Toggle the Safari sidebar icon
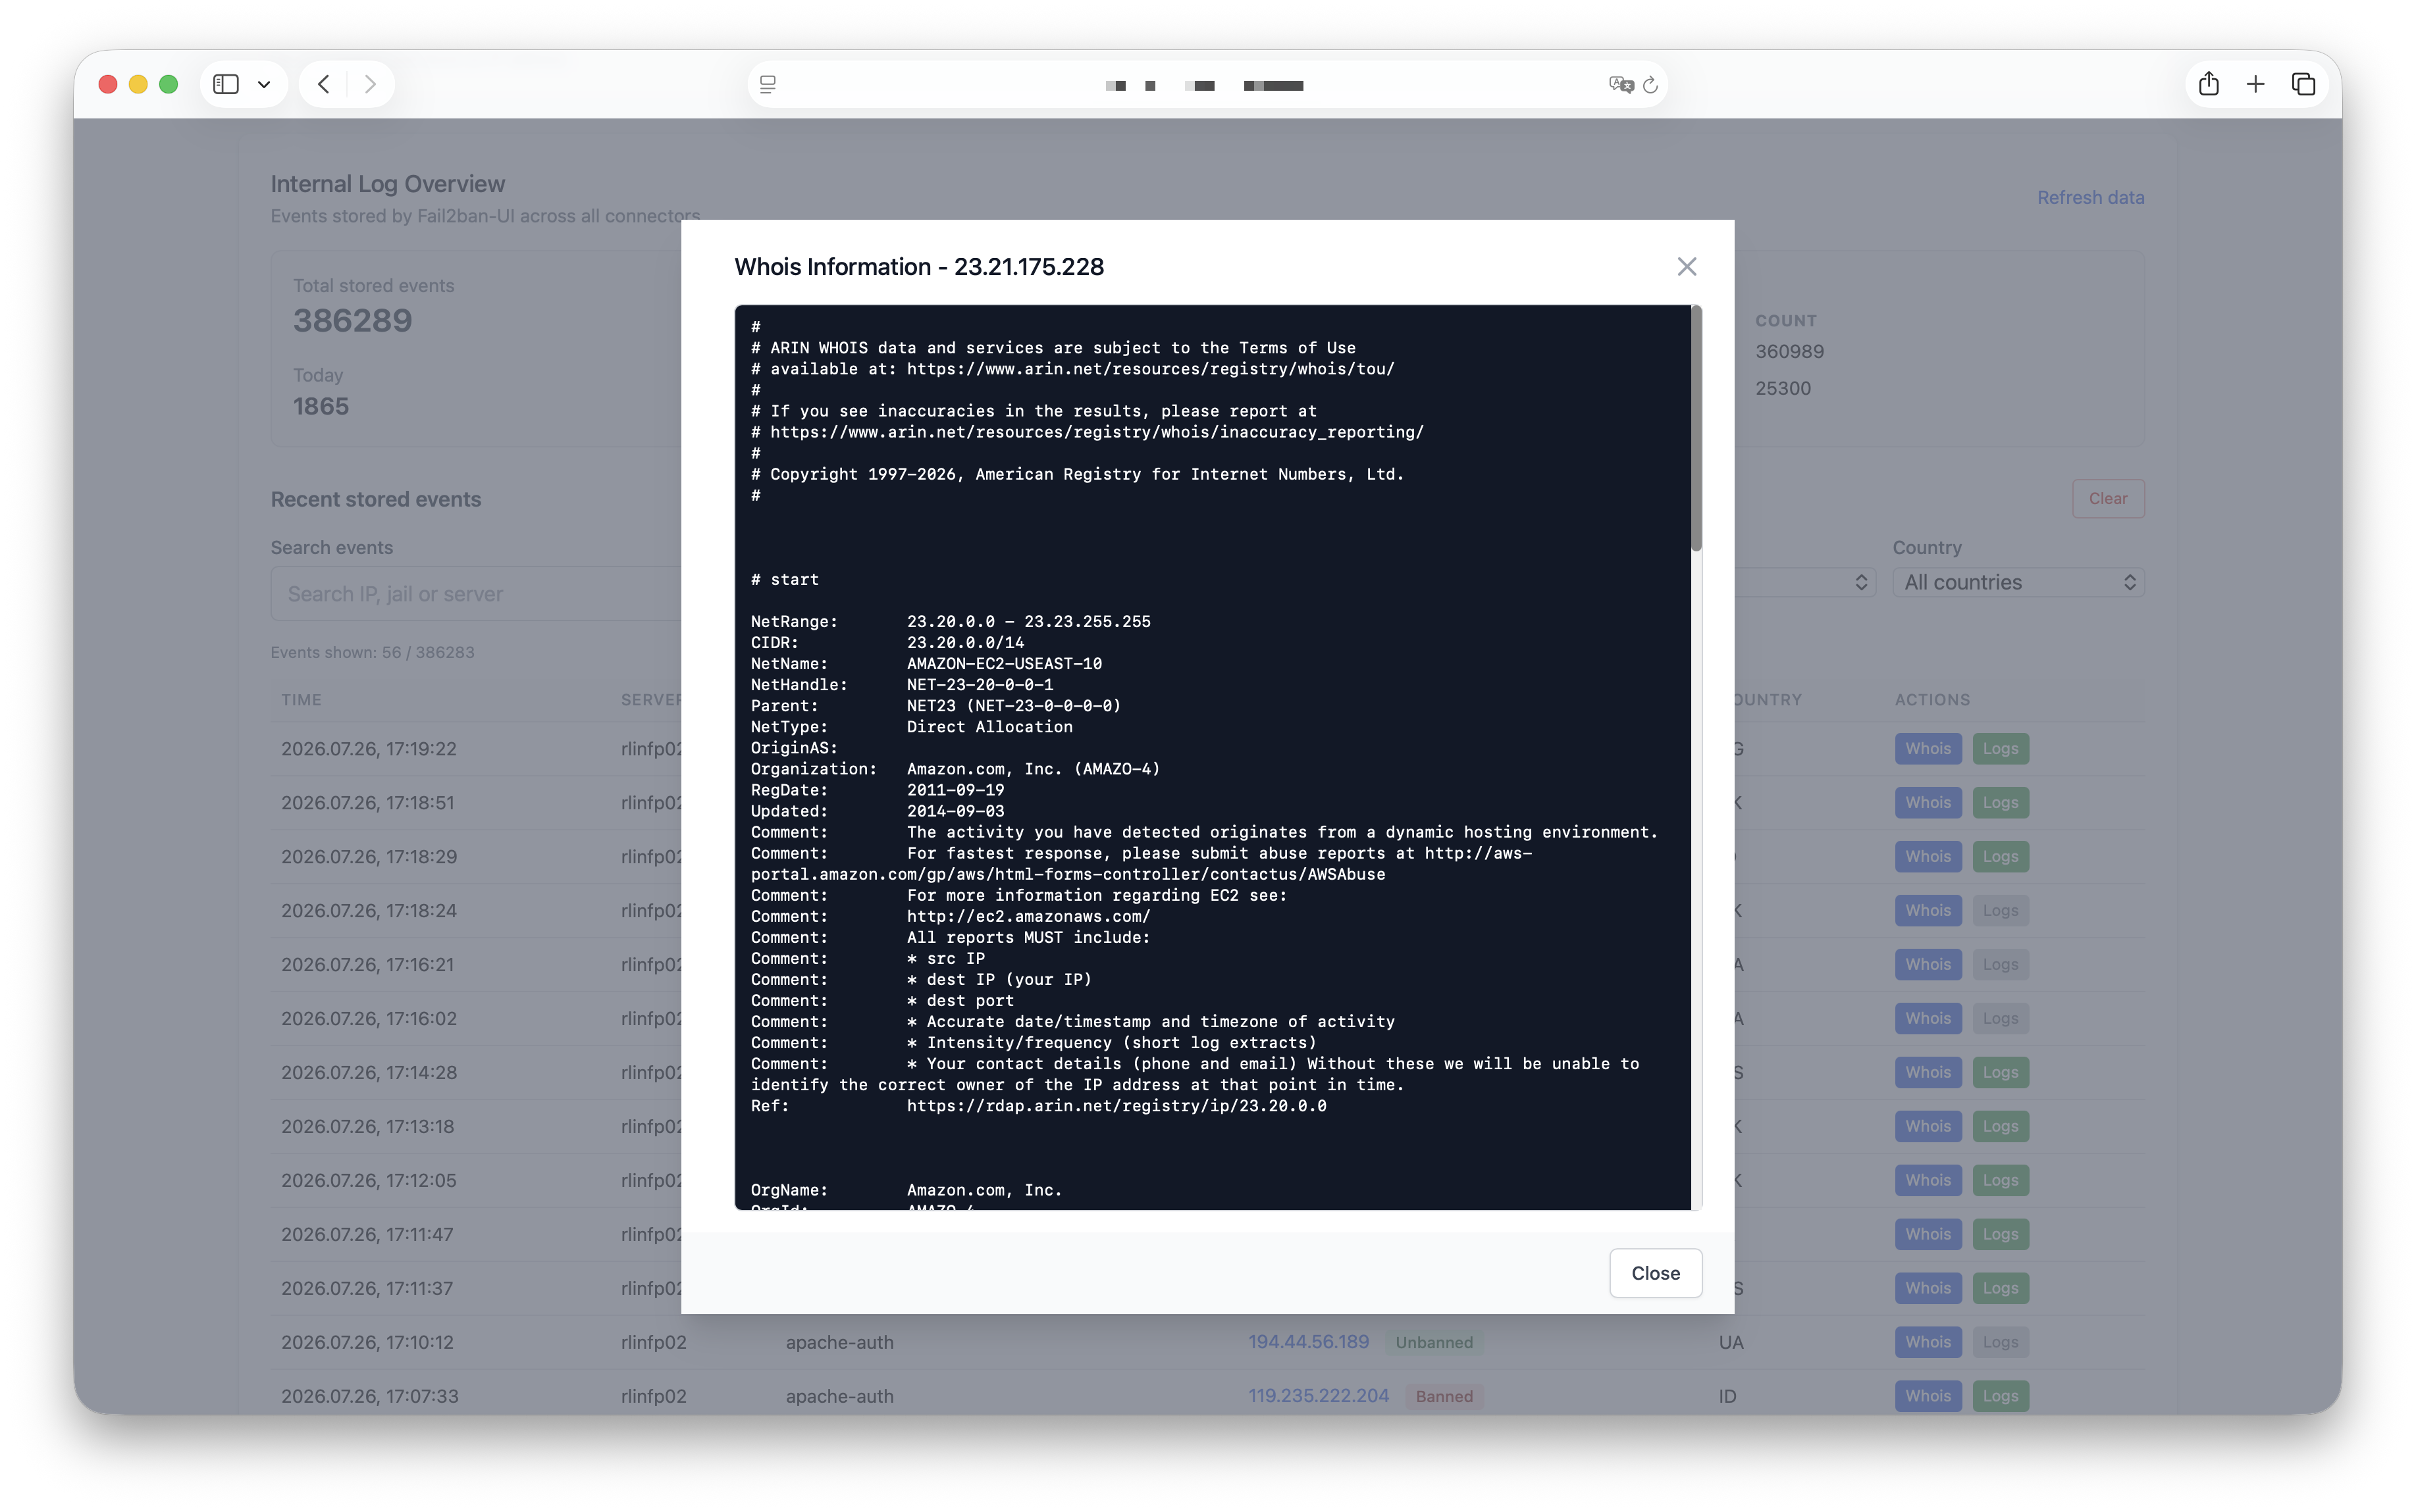The image size is (2416, 1512). pos(226,84)
